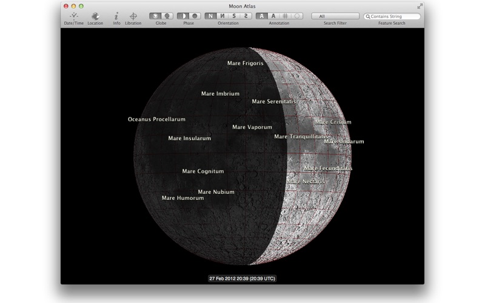Screen dimensions: 485x303
Task: Show the Info panel
Action: point(116,19)
